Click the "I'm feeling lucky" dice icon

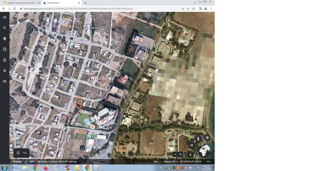[5, 49]
